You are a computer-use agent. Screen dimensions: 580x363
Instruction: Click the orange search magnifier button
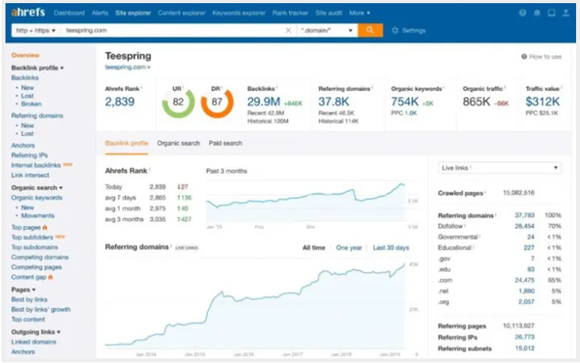click(x=370, y=30)
